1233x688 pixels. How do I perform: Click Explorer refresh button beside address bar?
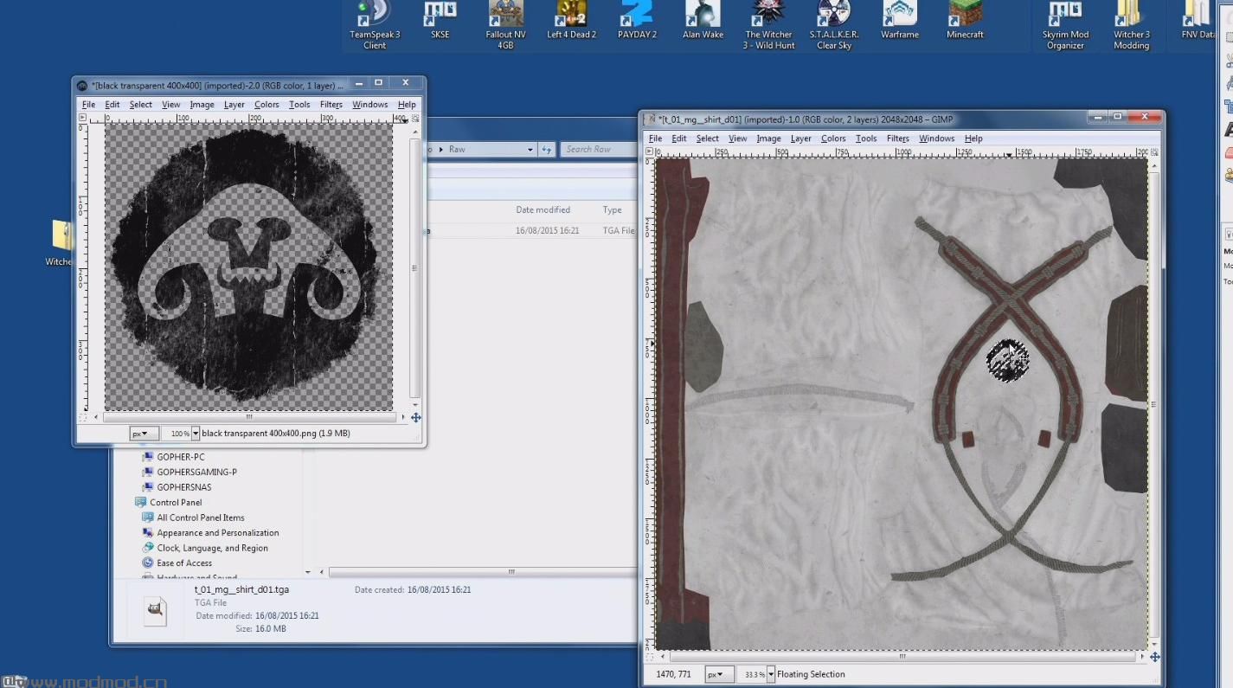[546, 149]
